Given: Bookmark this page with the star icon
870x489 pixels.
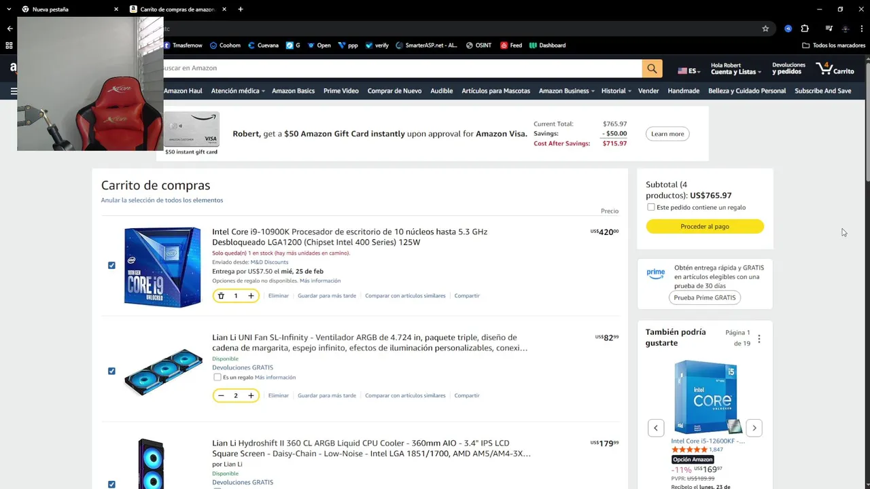Looking at the screenshot, I should 765,29.
